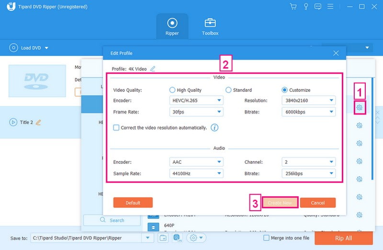Image resolution: width=383 pixels, height=250 pixels.
Task: Expand the Resolution 3840x2160 dropdown
Action: click(x=308, y=101)
